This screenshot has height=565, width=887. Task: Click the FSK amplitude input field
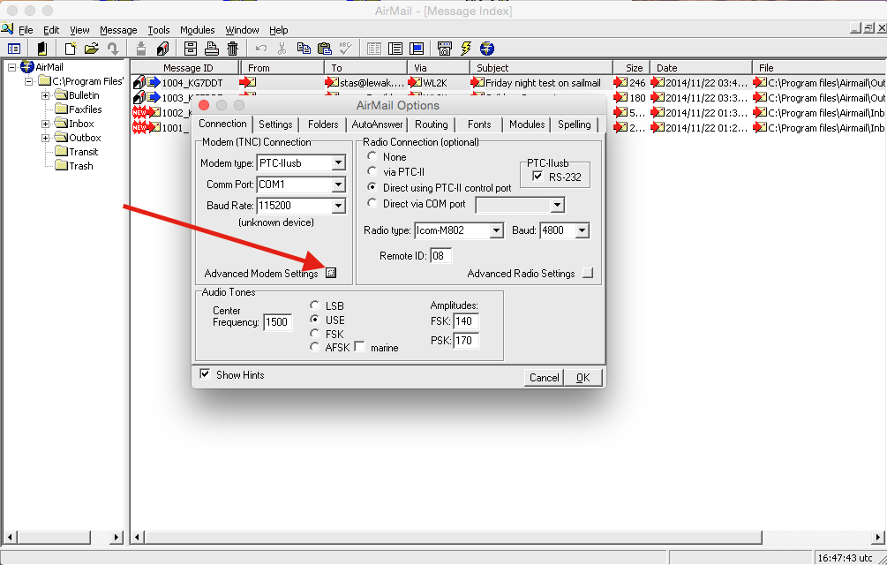click(x=466, y=321)
